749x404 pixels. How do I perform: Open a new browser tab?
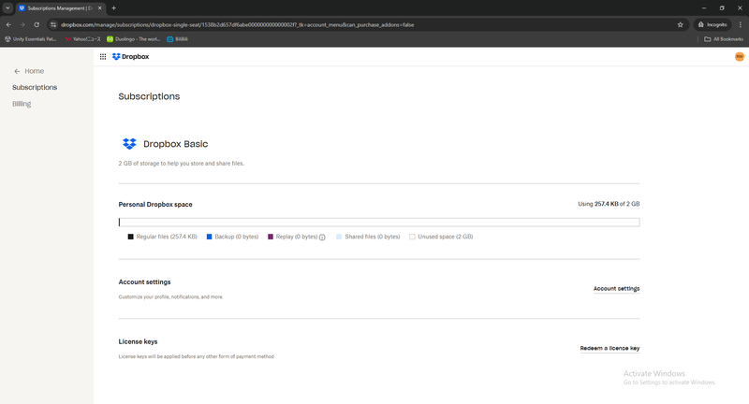click(114, 7)
